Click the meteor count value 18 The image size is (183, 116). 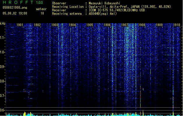[x=42, y=13]
